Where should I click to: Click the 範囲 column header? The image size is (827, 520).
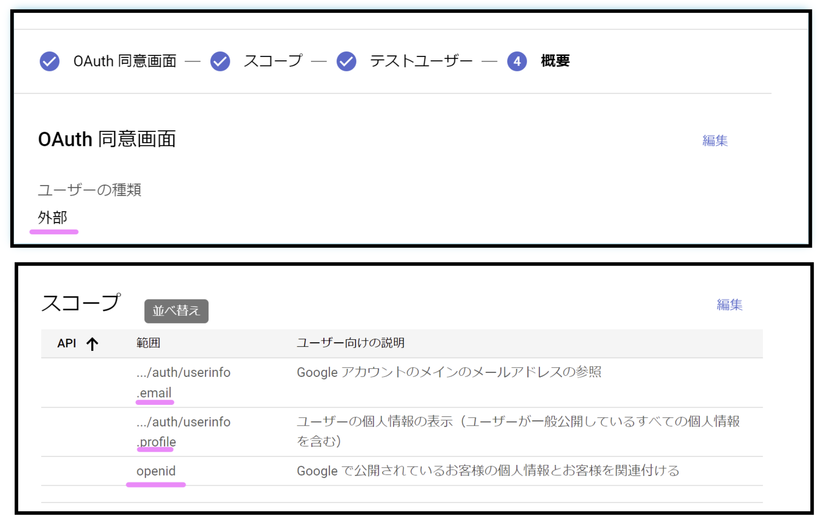(148, 343)
